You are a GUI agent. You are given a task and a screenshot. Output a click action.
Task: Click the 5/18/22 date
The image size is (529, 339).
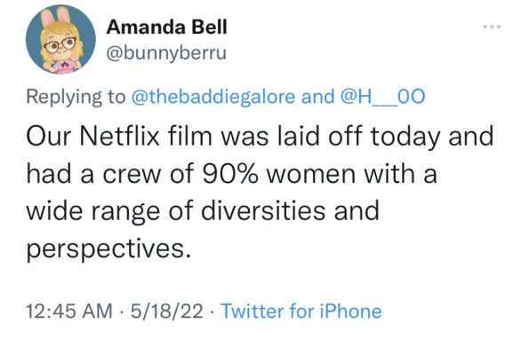[x=167, y=311]
